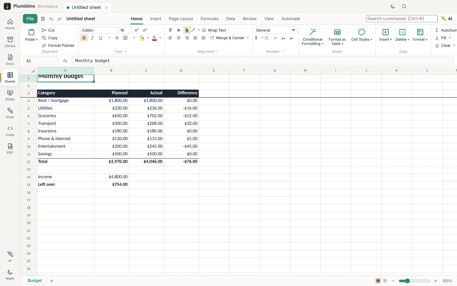Open Format as Table gallery
The height and width of the screenshot is (286, 457).
[337, 37]
